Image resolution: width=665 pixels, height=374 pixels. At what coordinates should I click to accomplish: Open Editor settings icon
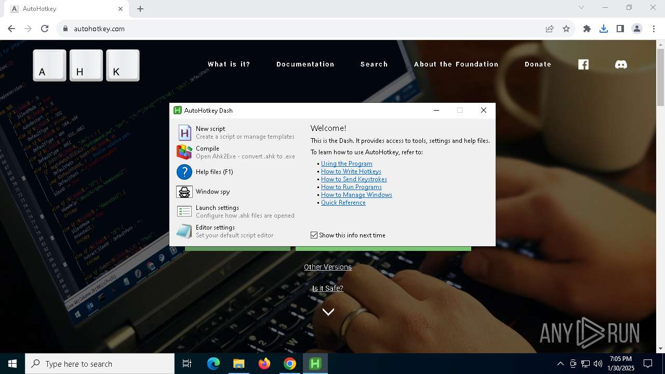click(x=184, y=231)
